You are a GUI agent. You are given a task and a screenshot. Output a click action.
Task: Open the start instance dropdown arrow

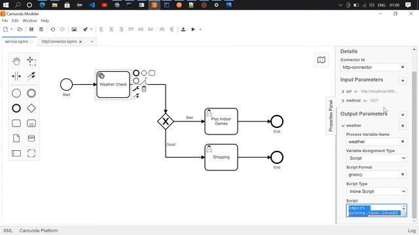coord(200,29)
